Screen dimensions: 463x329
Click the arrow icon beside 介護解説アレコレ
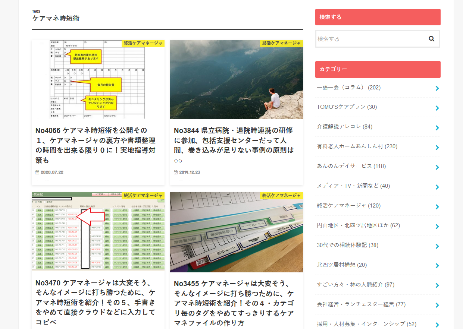pyautogui.click(x=437, y=128)
